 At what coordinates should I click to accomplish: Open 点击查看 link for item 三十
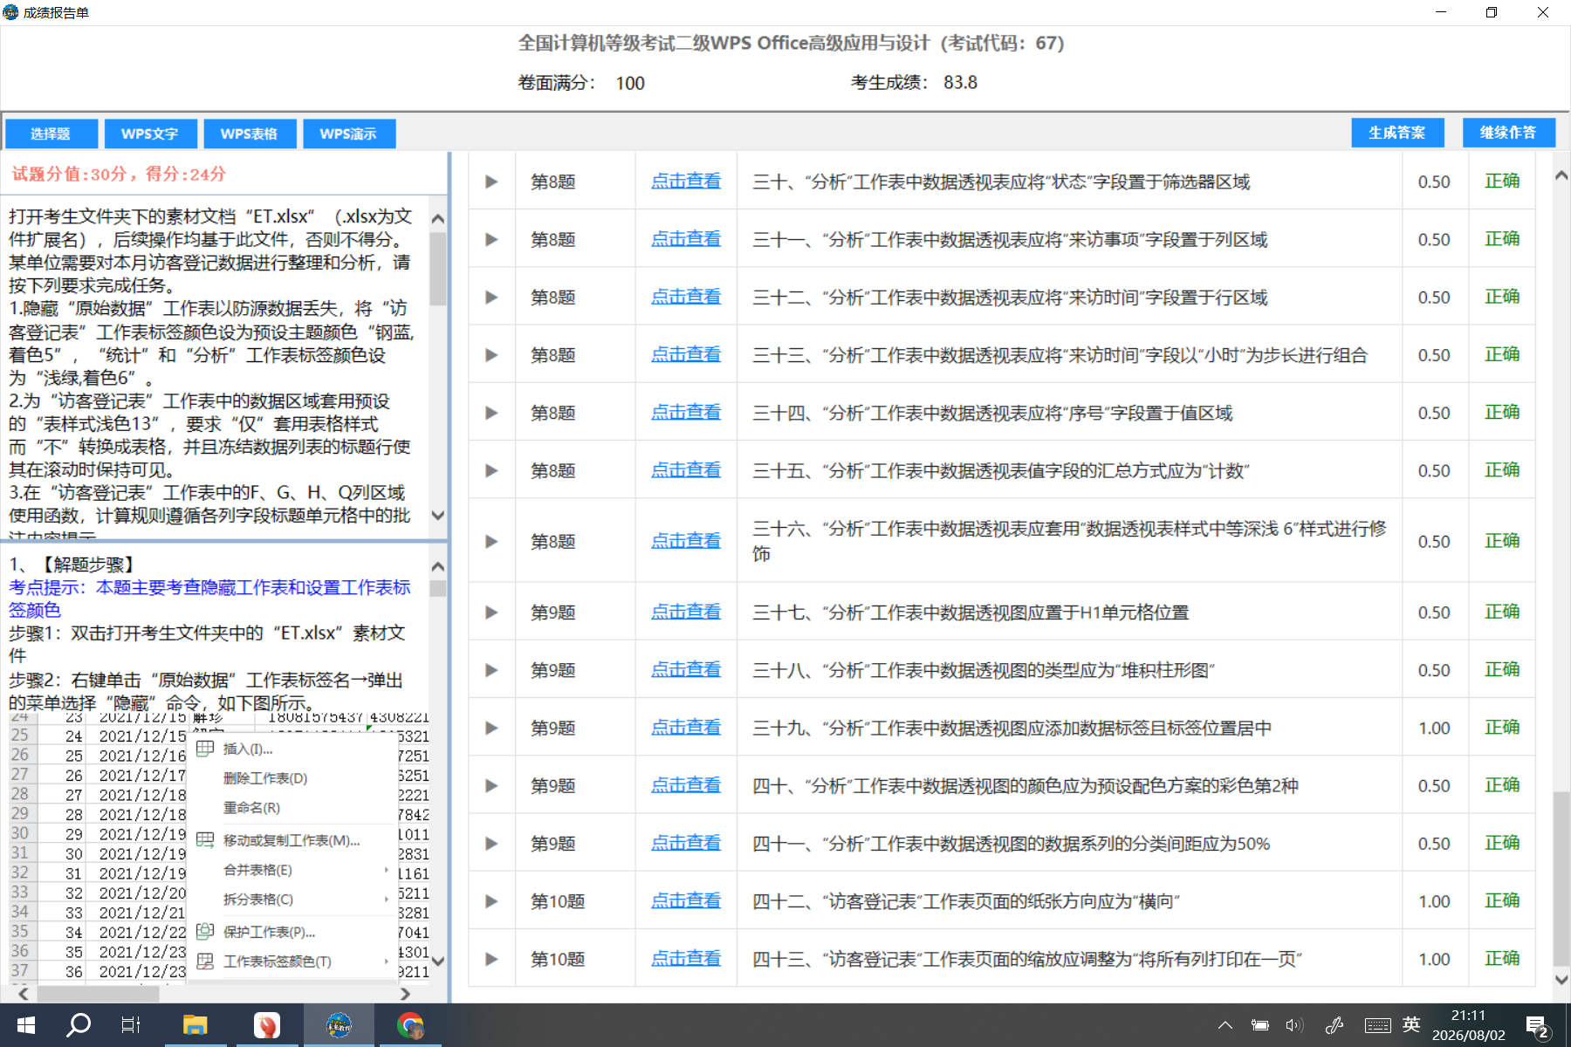(686, 181)
